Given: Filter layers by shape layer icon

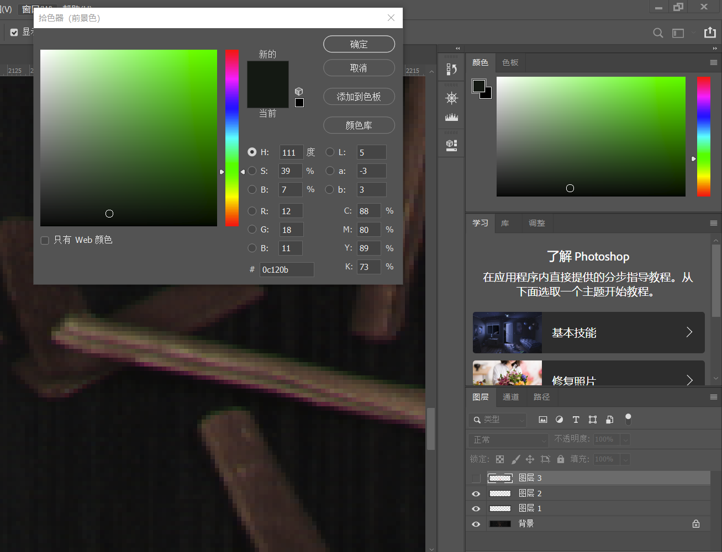Looking at the screenshot, I should 593,420.
